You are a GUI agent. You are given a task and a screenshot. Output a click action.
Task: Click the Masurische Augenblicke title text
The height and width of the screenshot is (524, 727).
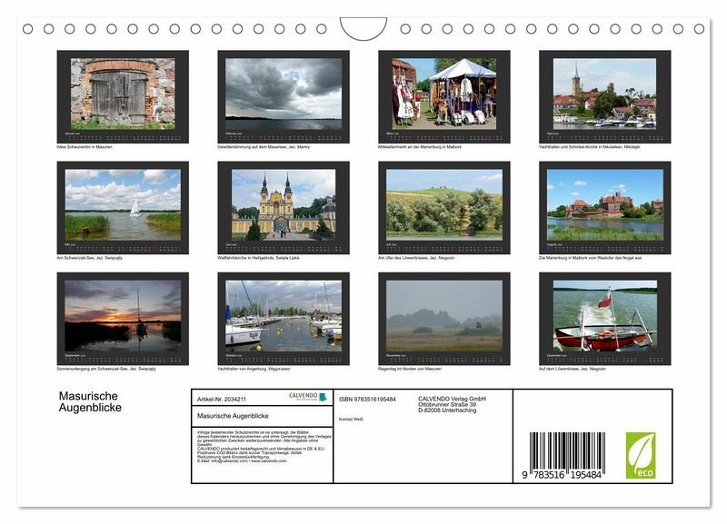click(x=90, y=401)
